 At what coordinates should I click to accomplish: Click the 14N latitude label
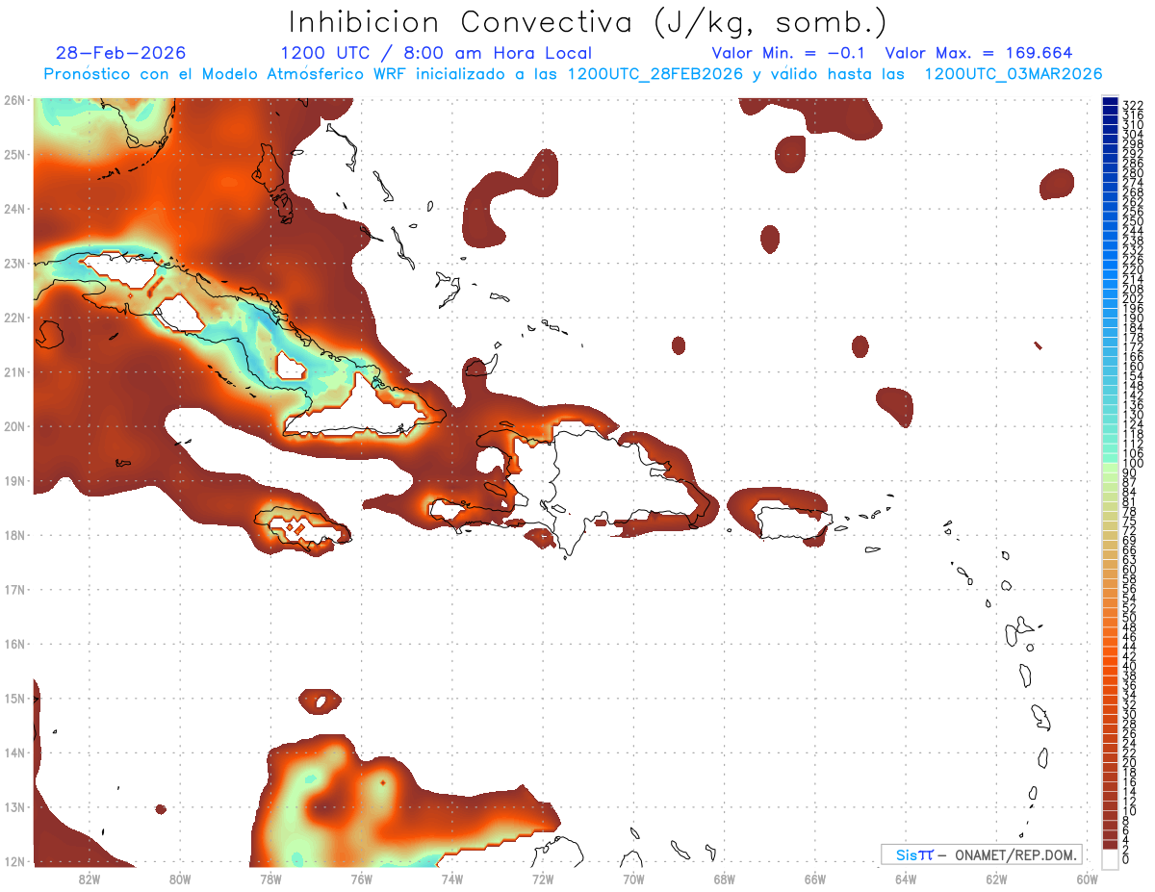pyautogui.click(x=14, y=752)
